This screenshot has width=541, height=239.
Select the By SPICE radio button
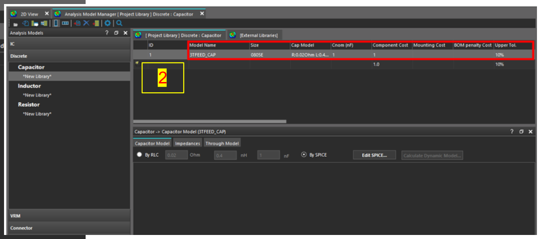click(x=304, y=155)
